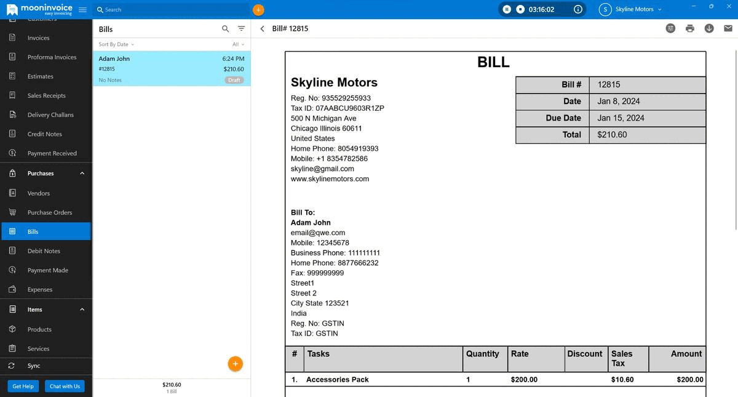
Task: Click the Services sidebar icon
Action: click(12, 348)
